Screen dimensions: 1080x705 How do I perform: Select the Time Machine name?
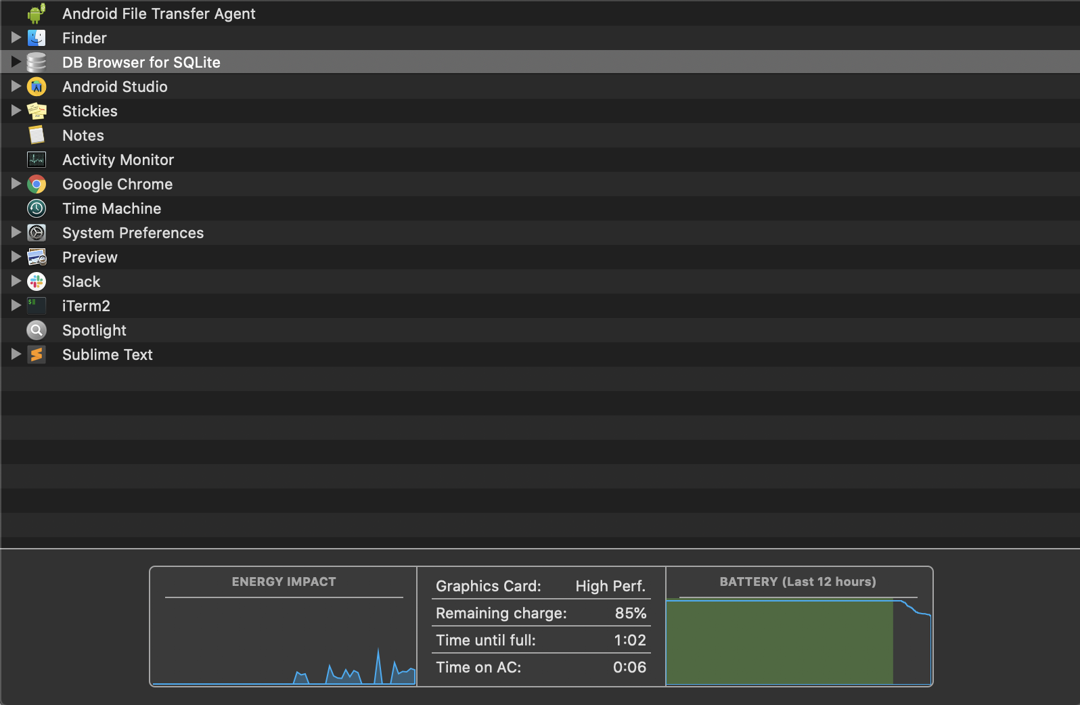112,209
